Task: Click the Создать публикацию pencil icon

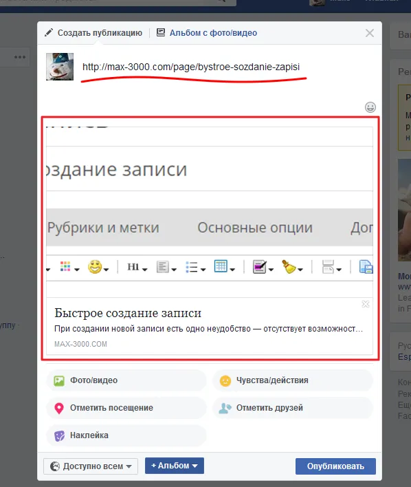Action: click(x=48, y=32)
